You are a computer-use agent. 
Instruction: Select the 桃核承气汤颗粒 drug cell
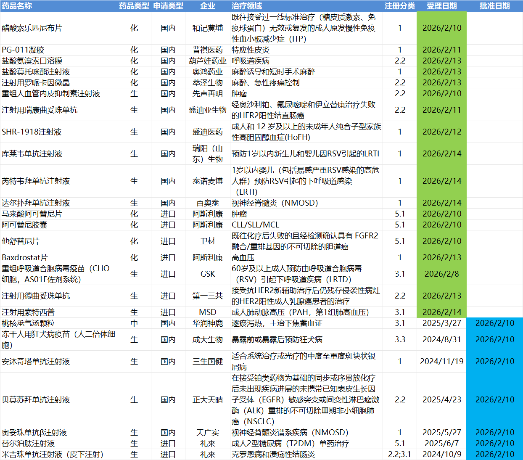coord(28,323)
